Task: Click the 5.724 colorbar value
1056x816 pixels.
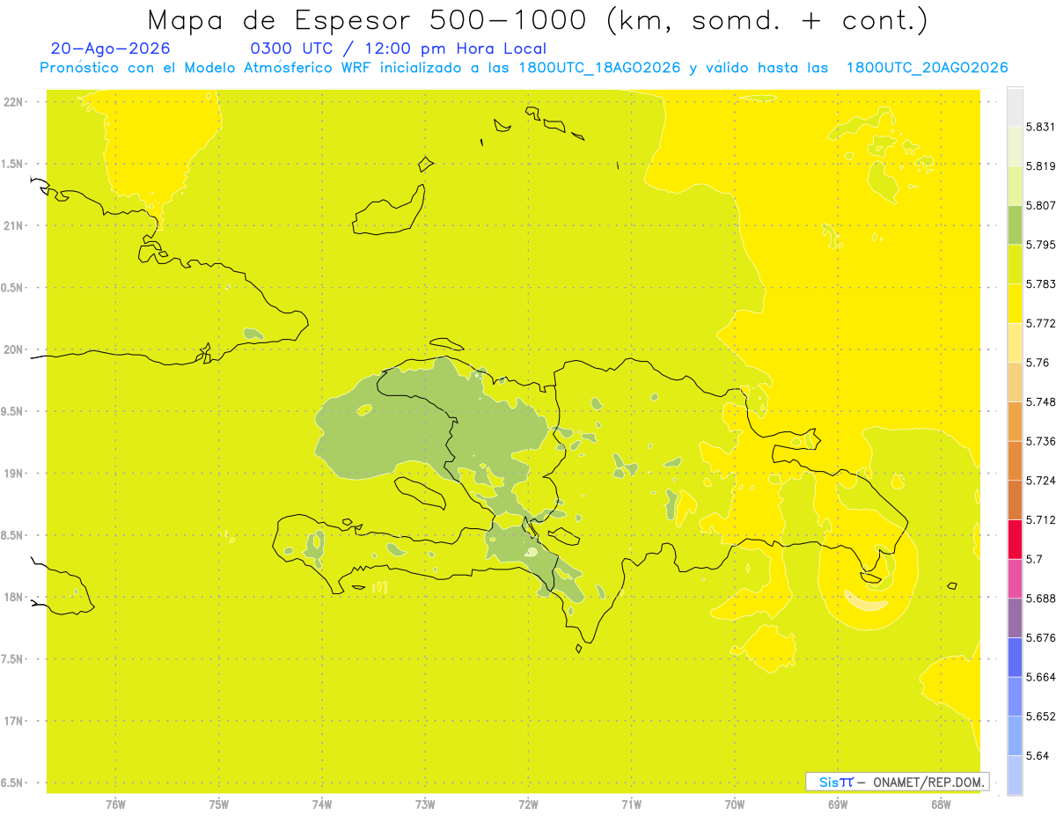Action: [1041, 480]
